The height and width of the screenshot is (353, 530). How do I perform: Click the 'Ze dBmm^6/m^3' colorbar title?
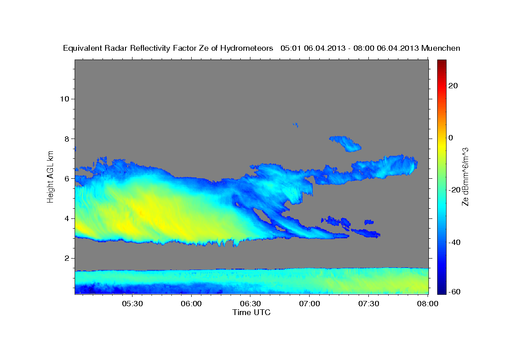click(465, 176)
